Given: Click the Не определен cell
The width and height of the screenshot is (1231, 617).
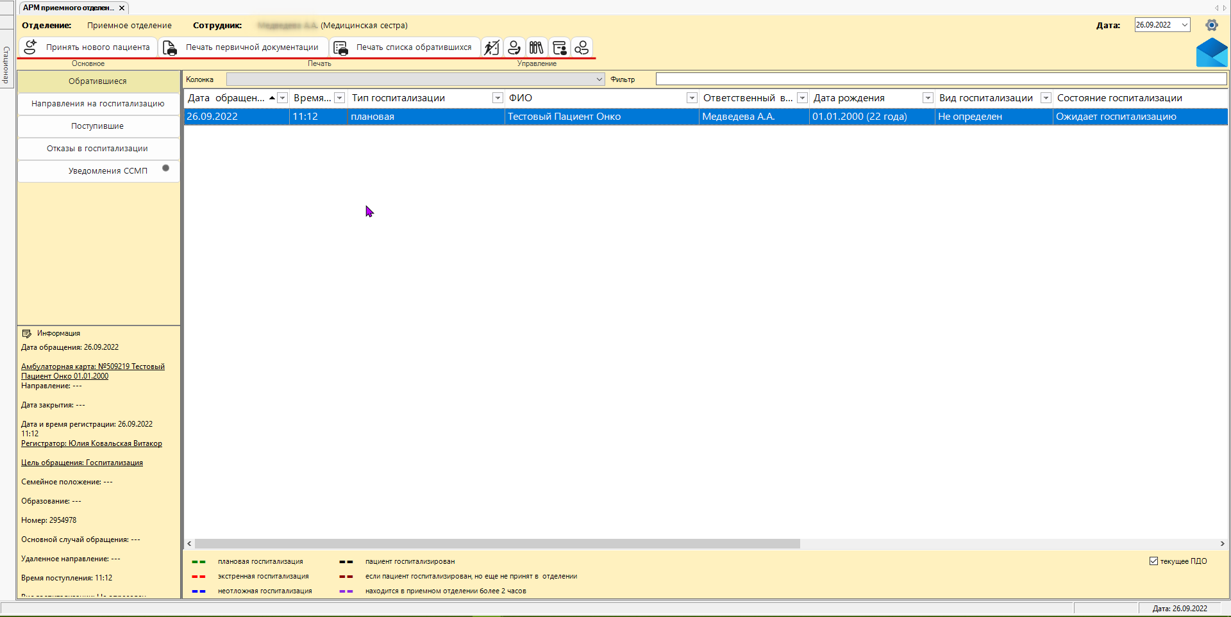Looking at the screenshot, I should click(x=993, y=117).
